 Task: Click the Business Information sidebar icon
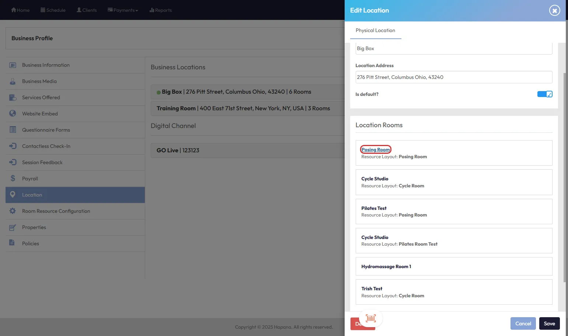point(13,65)
